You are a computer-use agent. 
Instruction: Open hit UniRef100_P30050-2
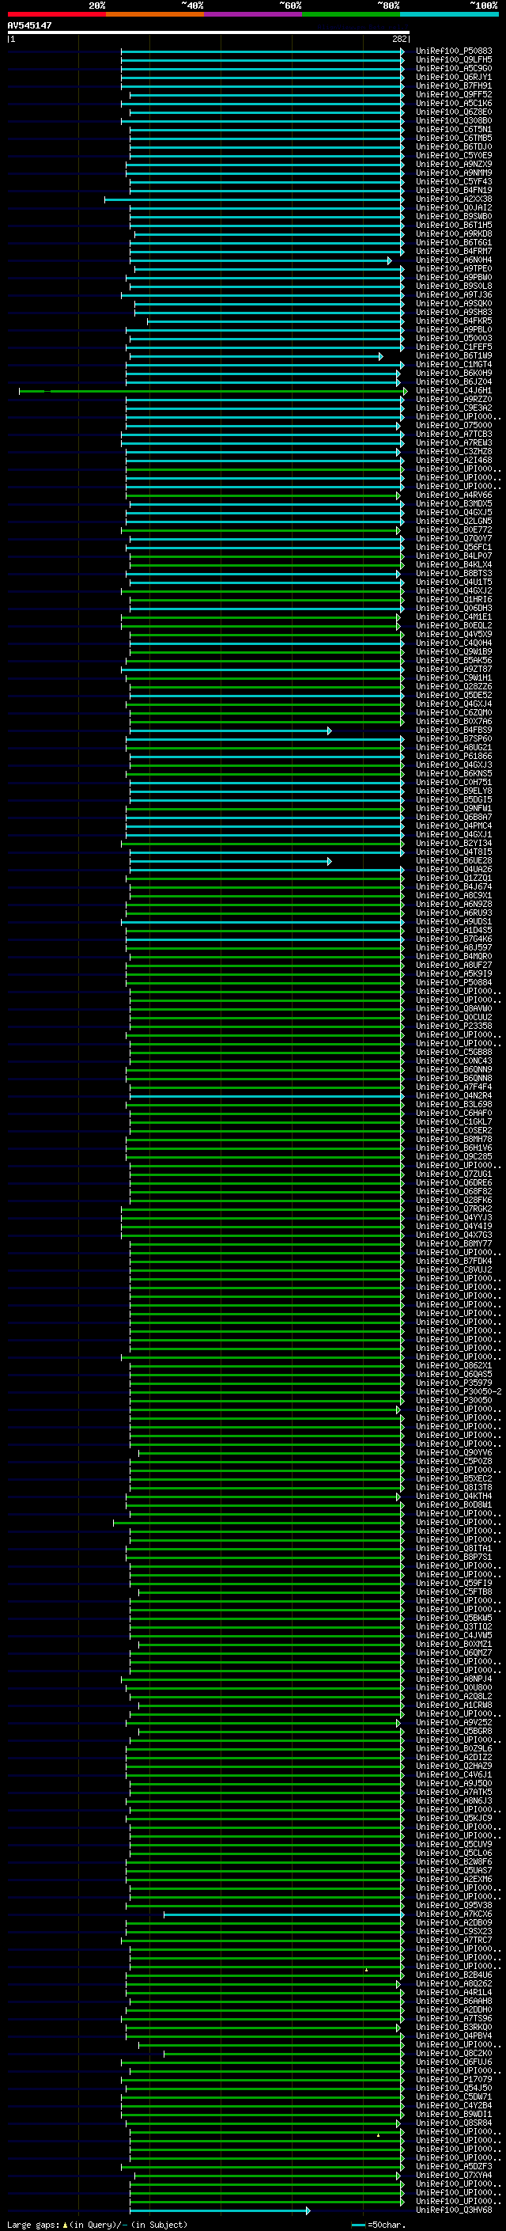click(x=459, y=1392)
